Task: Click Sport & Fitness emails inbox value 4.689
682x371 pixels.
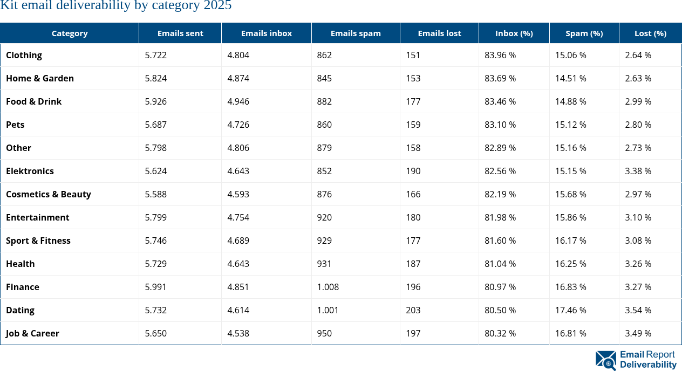Action: pos(238,241)
